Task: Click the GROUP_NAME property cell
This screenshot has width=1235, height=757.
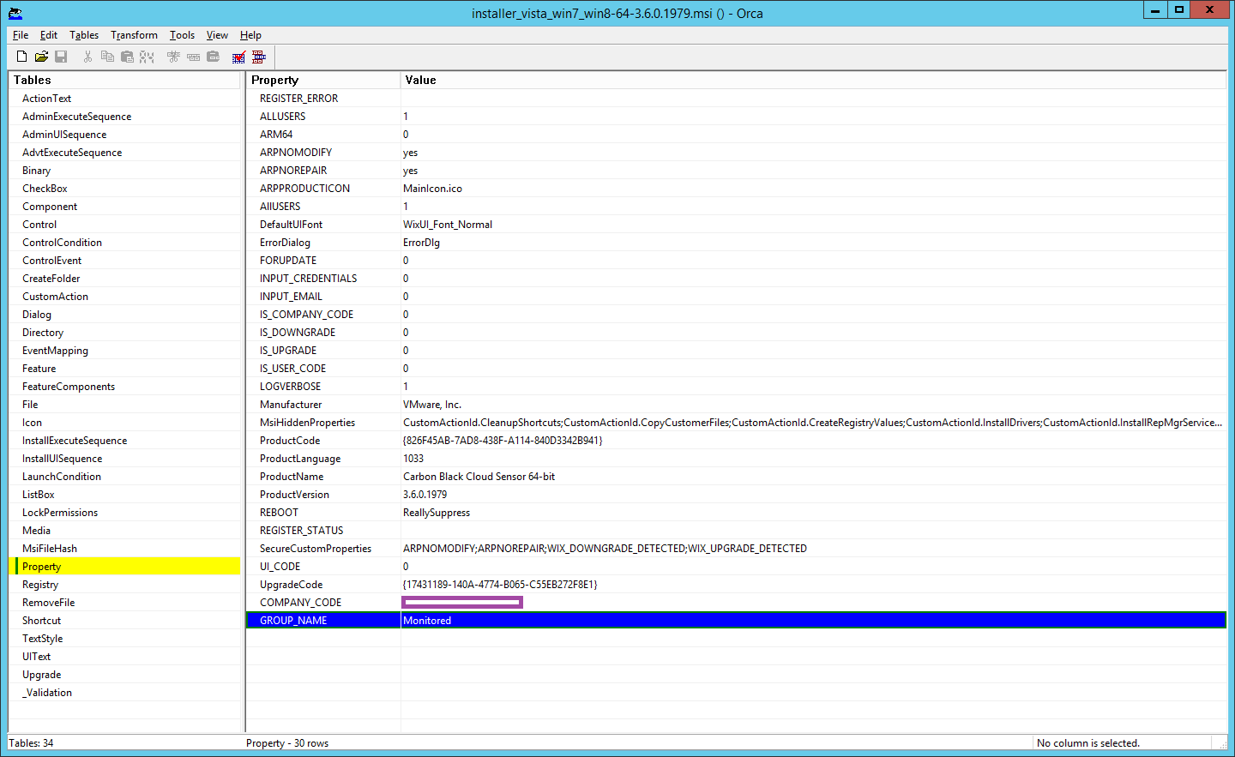Action: [323, 621]
